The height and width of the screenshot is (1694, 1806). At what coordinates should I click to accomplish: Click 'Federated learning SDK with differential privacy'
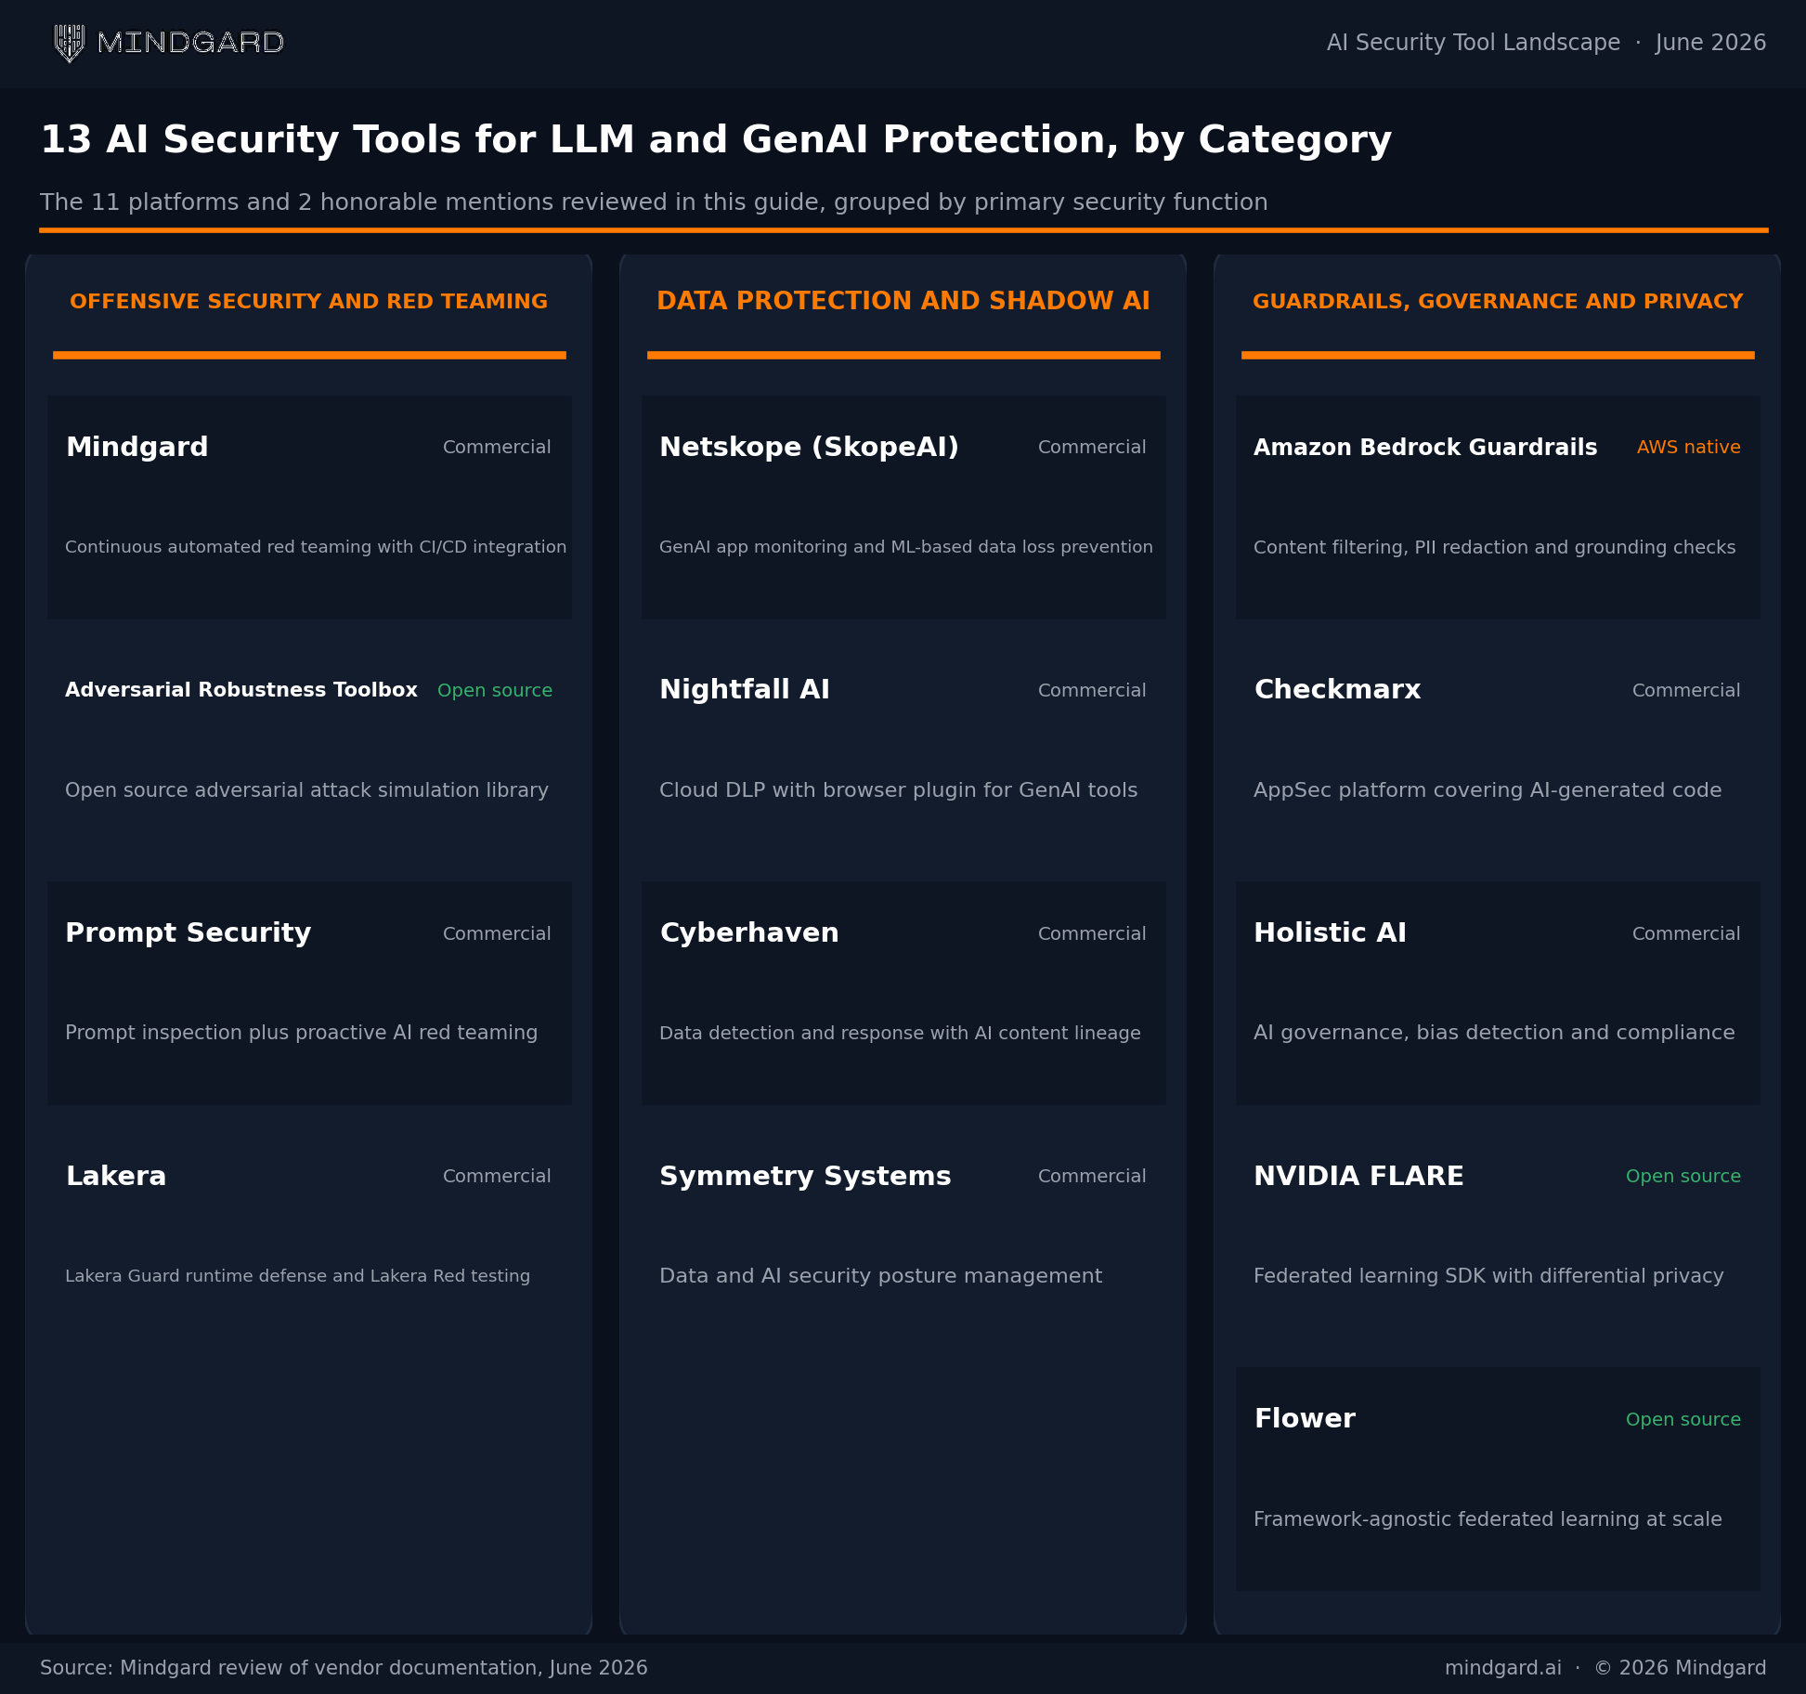coord(1488,1276)
